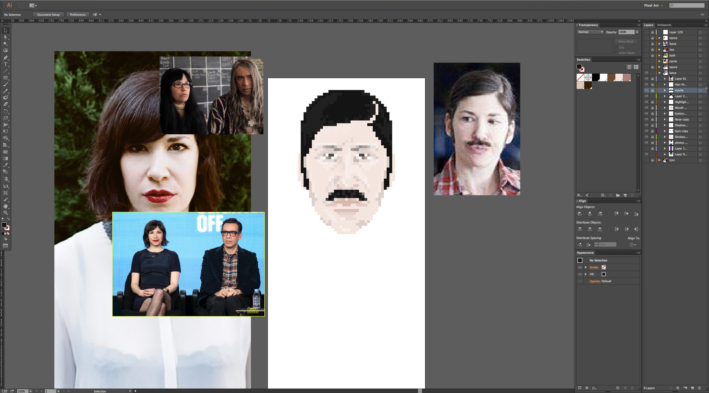Select the Hand tool
709x393 pixels.
coord(5,206)
